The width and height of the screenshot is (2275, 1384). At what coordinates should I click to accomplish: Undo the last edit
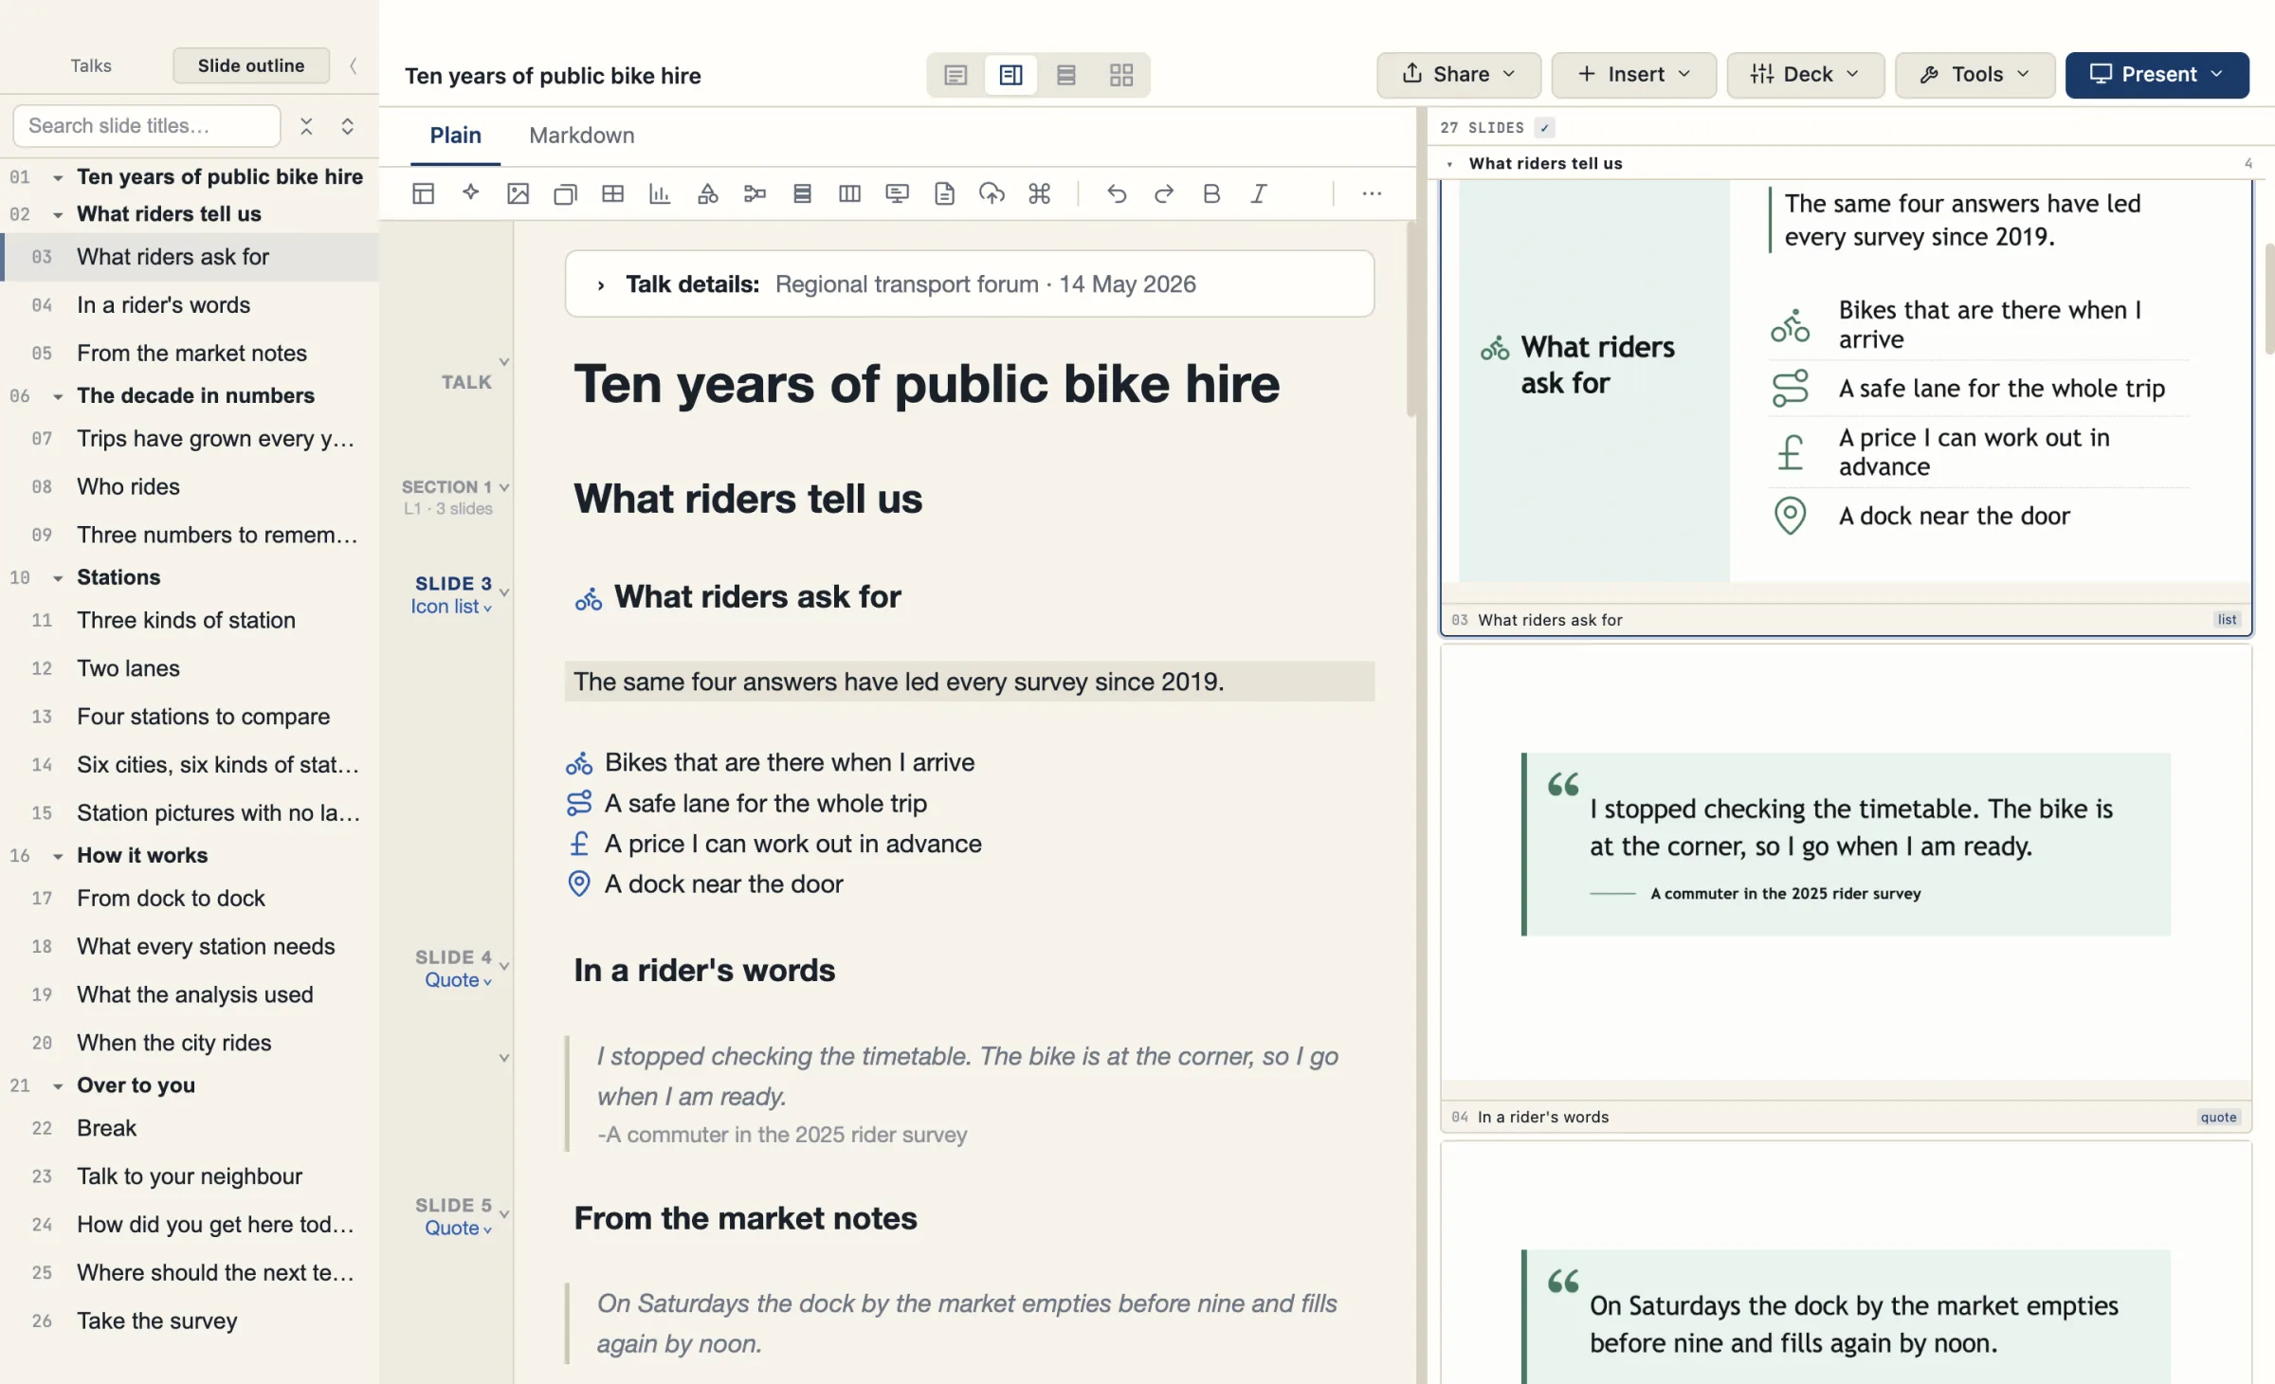point(1117,193)
